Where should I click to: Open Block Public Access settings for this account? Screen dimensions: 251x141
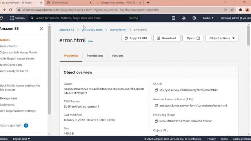pyautogui.click(x=20, y=88)
